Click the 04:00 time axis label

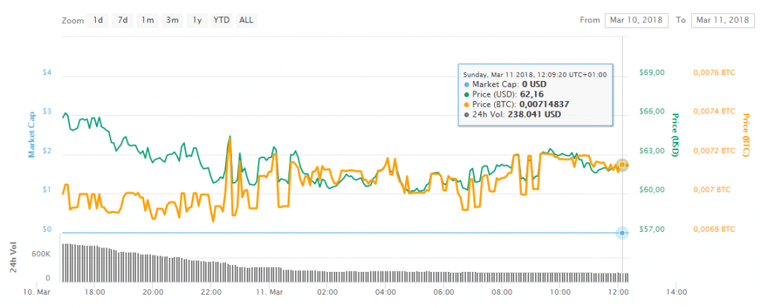coord(386,293)
